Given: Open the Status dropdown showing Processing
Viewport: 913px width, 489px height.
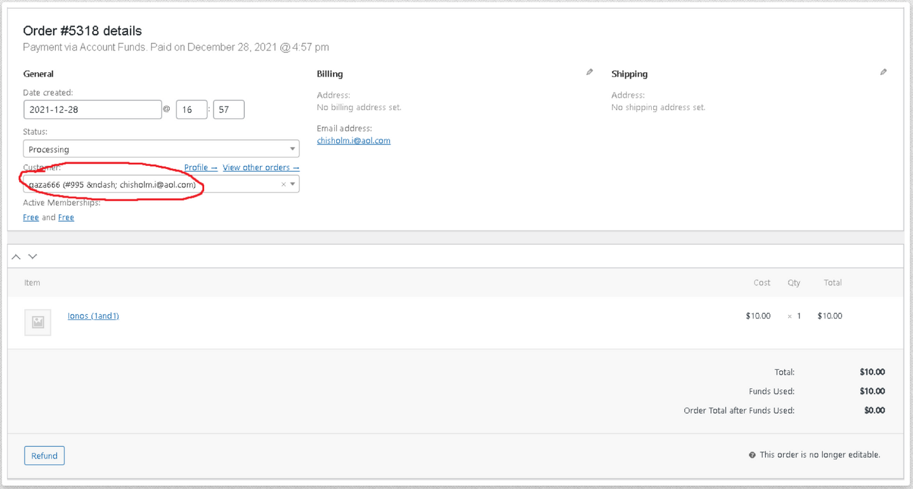Looking at the screenshot, I should [161, 149].
